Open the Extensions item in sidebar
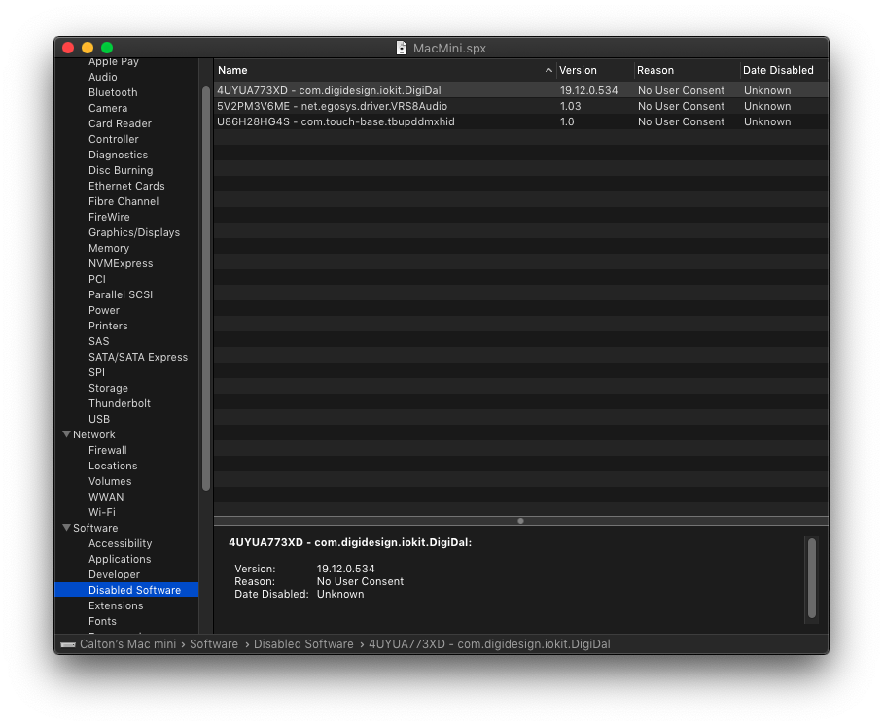The height and width of the screenshot is (726, 883). 116,605
